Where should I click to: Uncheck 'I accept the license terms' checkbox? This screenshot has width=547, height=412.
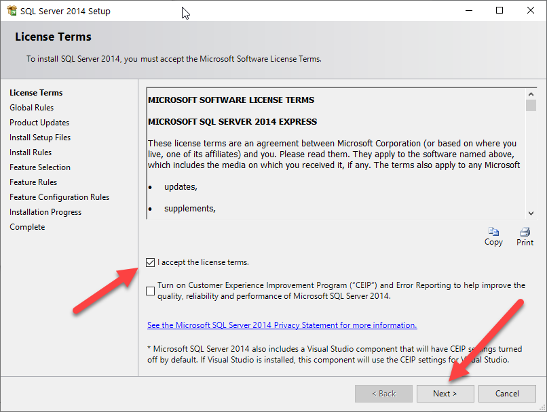coord(151,263)
